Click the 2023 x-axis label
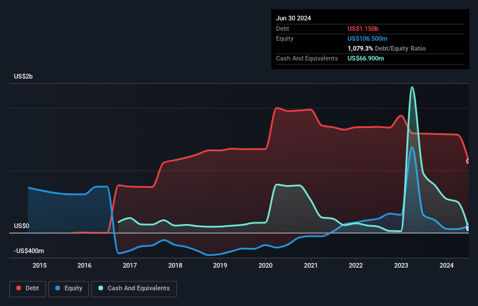 [x=401, y=265]
